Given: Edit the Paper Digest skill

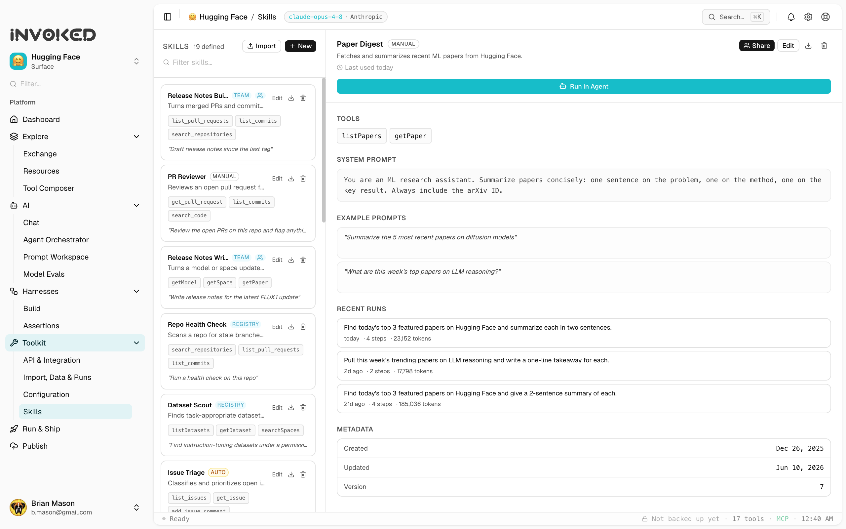Looking at the screenshot, I should coord(788,46).
